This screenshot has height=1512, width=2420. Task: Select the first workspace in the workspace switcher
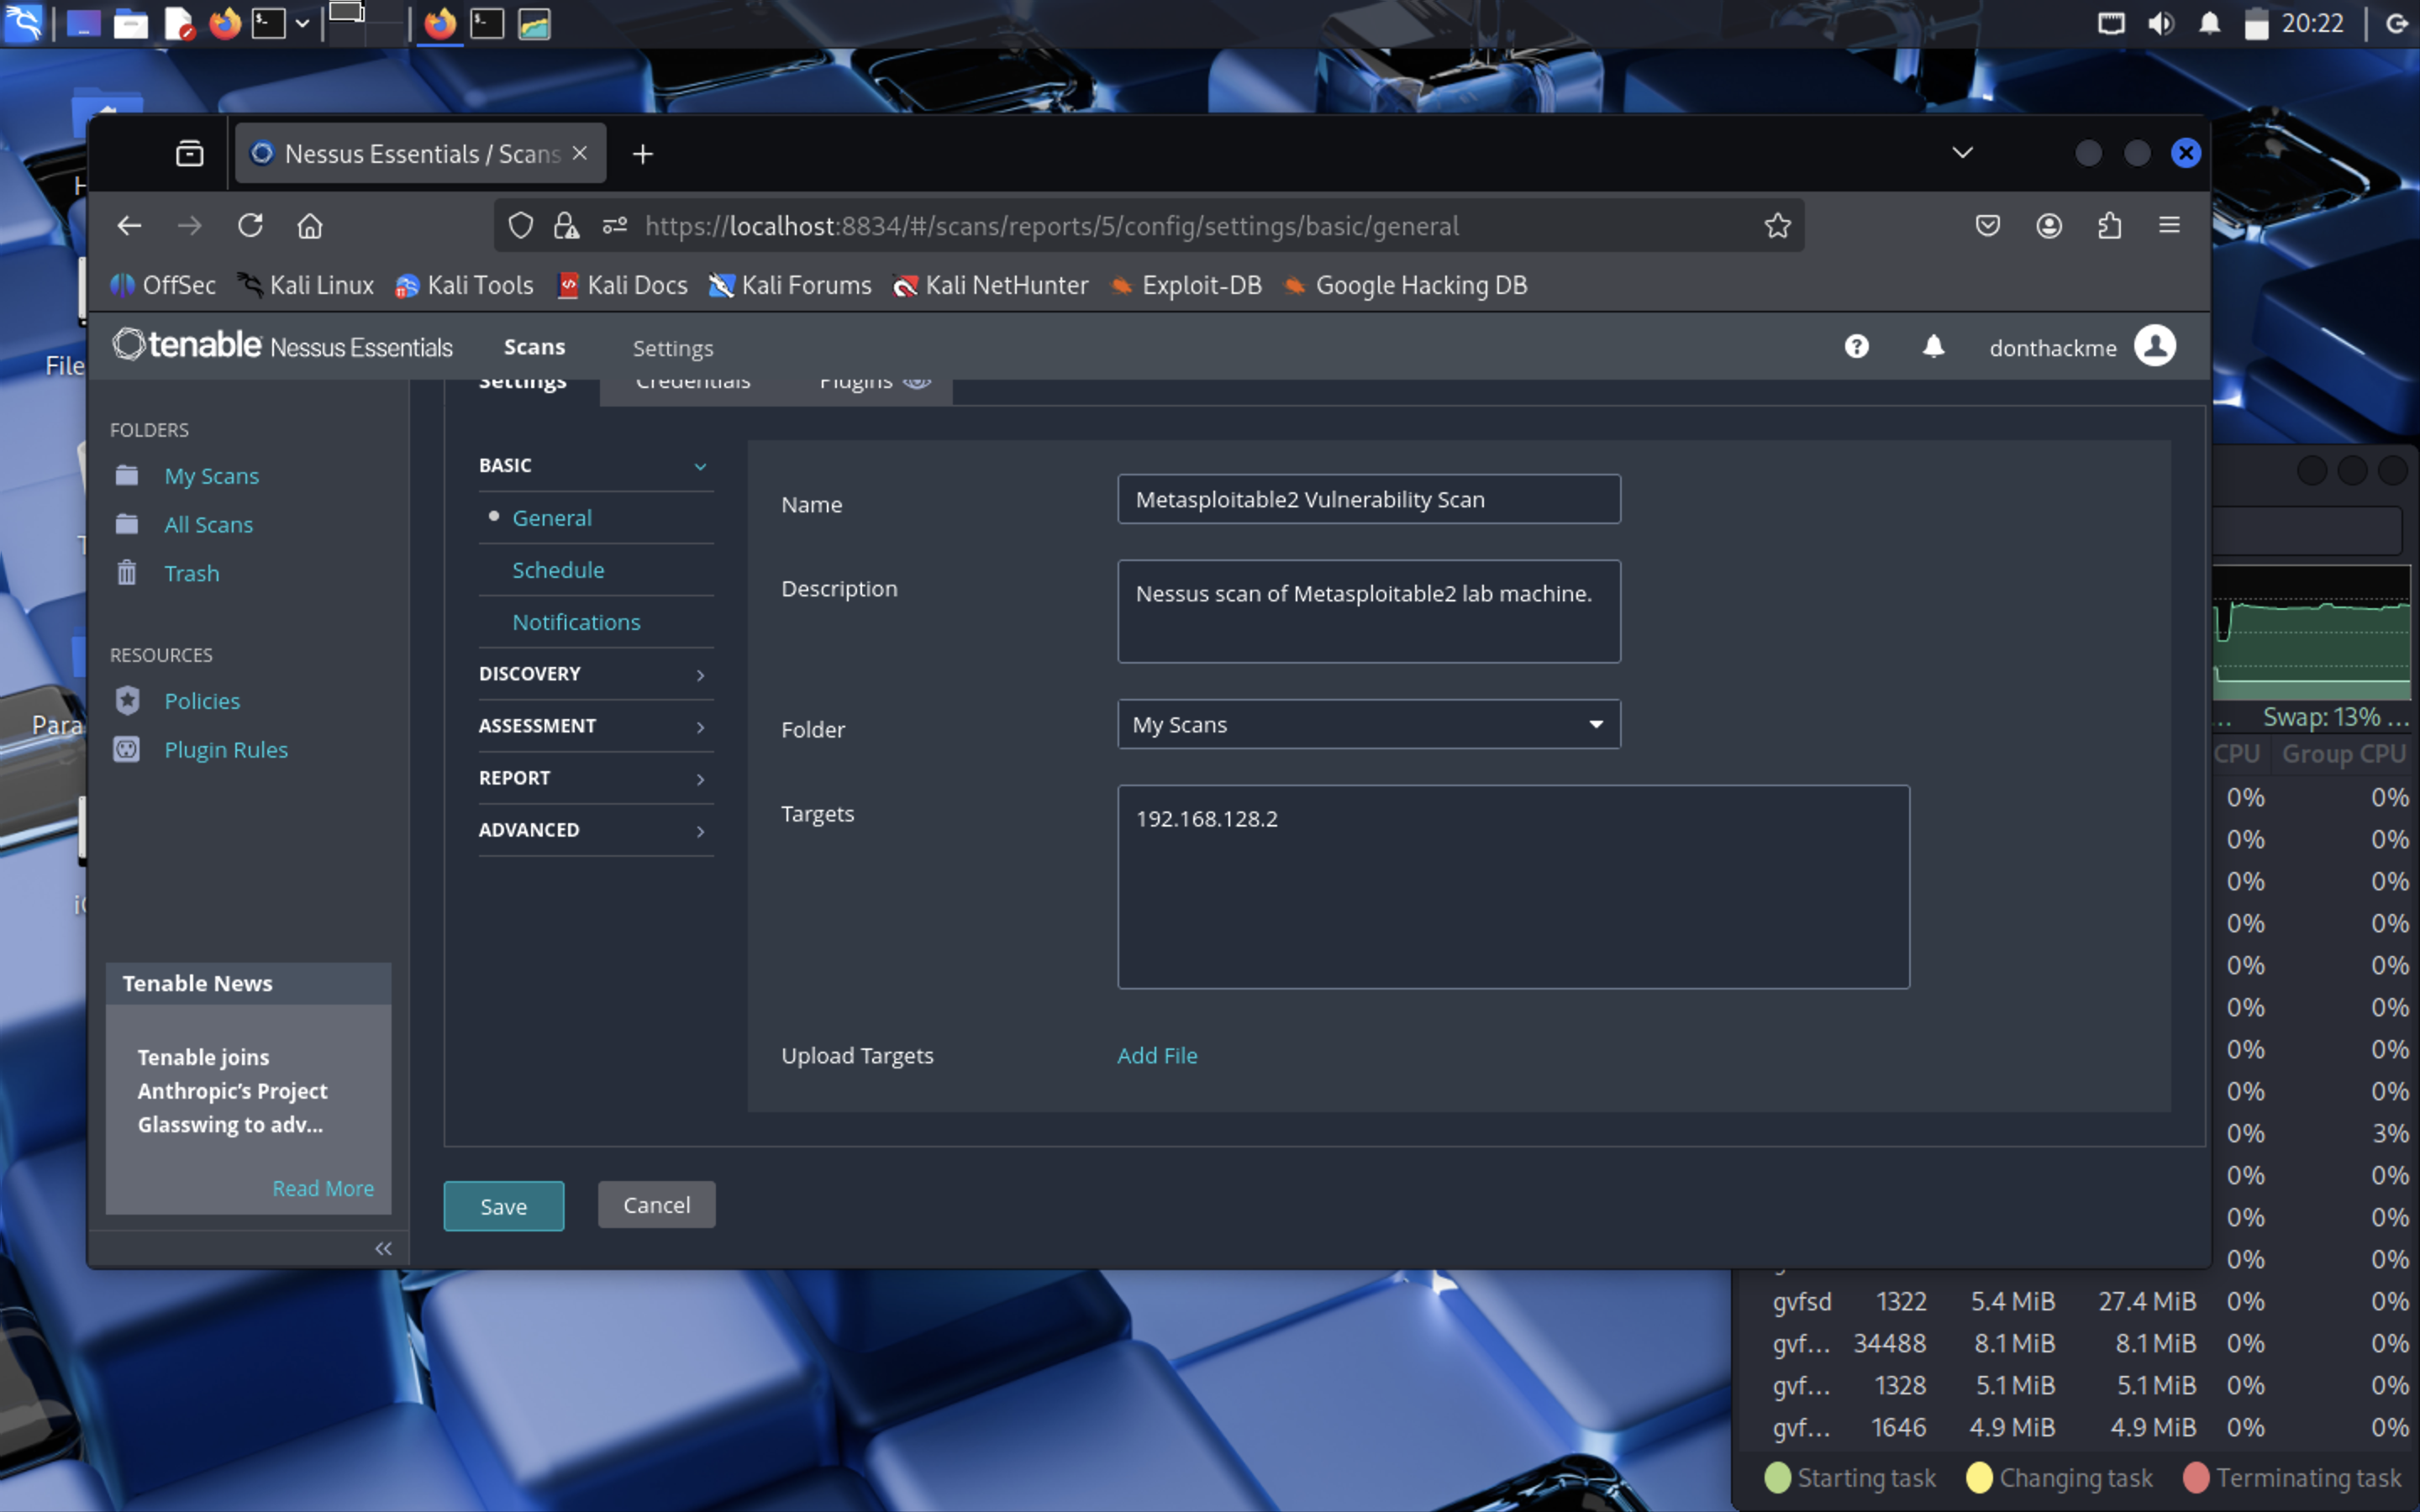point(347,22)
